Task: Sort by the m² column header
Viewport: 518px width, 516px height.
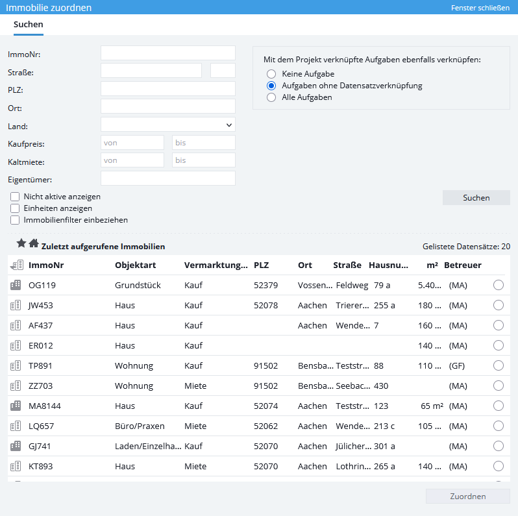Action: pos(432,265)
